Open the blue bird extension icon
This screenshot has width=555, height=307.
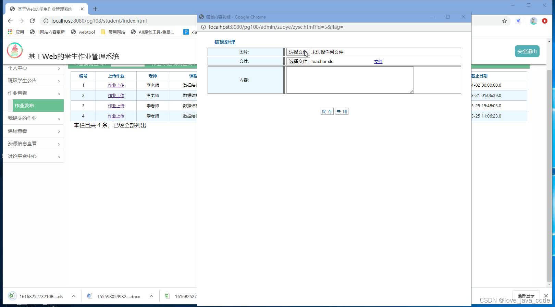519,21
